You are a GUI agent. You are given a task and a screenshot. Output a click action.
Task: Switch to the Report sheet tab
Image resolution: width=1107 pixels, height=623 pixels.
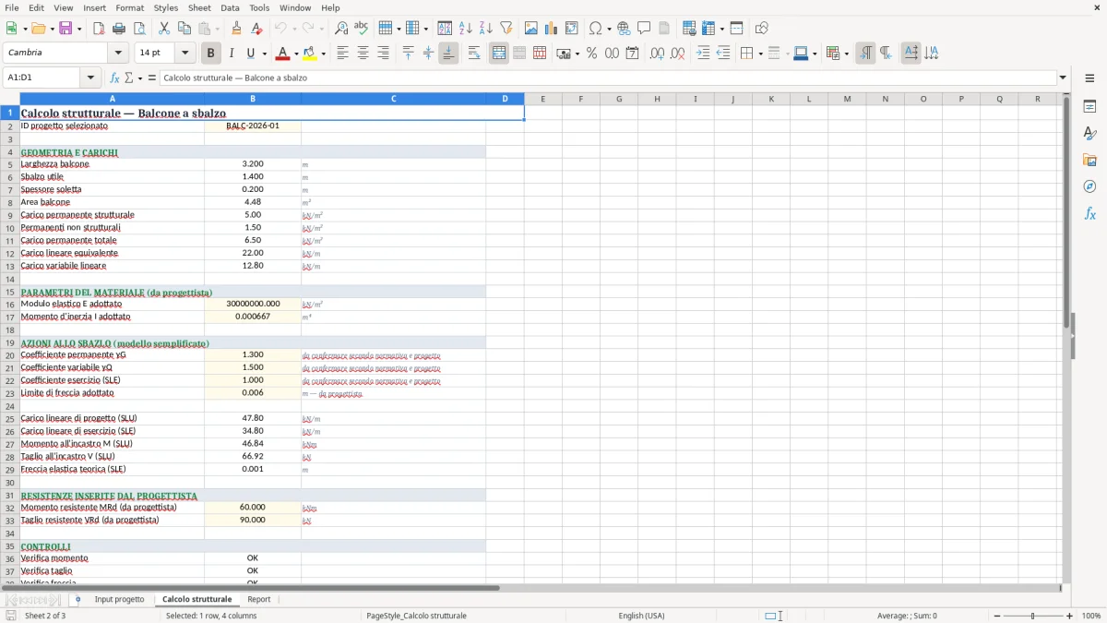tap(259, 600)
